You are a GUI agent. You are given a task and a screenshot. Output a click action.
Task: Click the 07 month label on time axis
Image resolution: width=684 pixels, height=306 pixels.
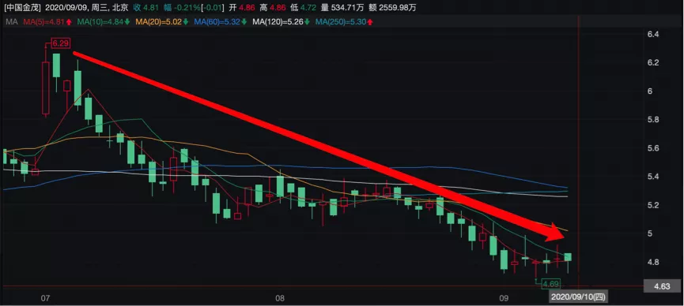point(44,298)
